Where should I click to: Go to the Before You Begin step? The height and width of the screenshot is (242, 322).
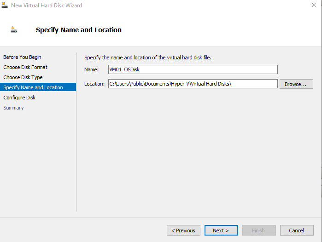[22, 57]
